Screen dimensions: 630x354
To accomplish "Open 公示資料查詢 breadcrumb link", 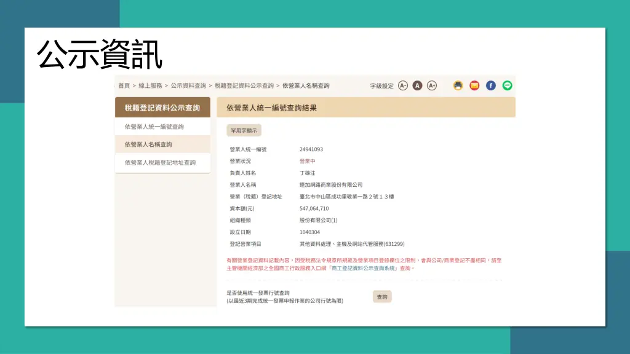I will tap(188, 86).
